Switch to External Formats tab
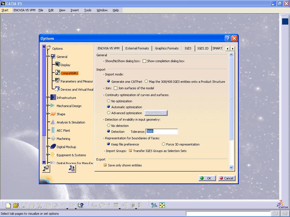Screen dimensions: 290x217 137,48
